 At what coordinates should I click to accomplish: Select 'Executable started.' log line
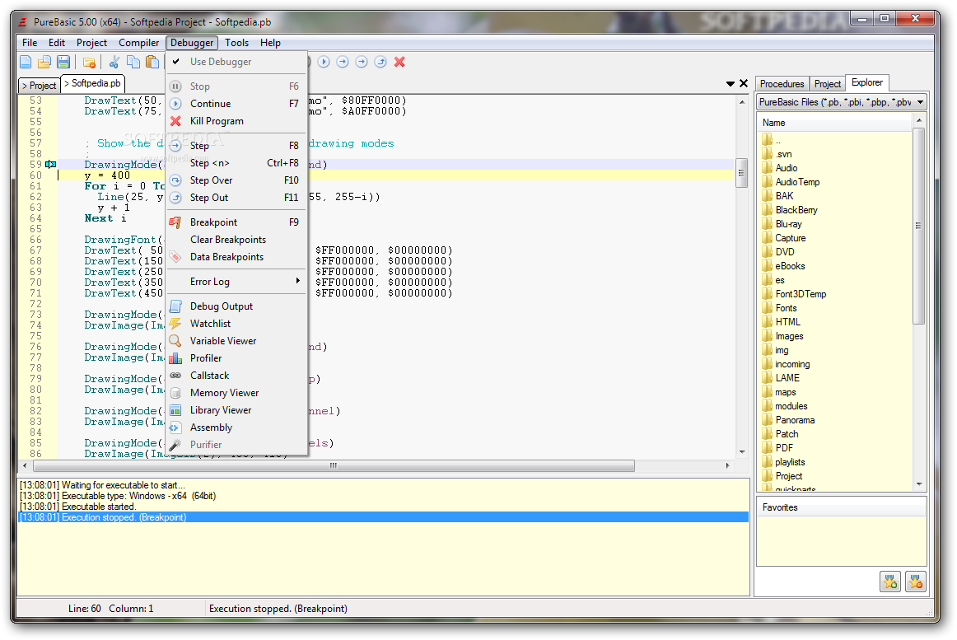tap(383, 507)
